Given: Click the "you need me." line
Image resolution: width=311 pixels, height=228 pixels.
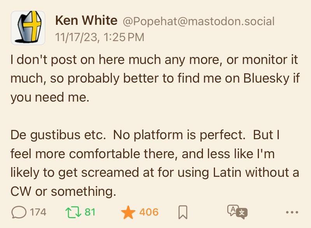Looking at the screenshot, I should [50, 98].
